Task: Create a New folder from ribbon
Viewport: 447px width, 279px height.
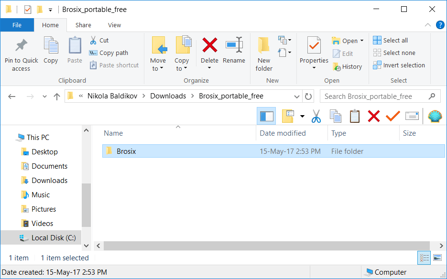Action: pos(264,54)
